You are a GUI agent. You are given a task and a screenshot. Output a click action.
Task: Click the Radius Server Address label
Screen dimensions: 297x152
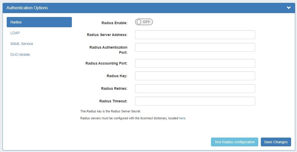108,35
